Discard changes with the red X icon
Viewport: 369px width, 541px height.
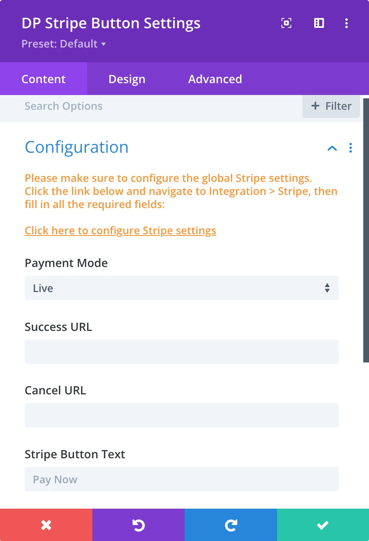click(x=46, y=525)
